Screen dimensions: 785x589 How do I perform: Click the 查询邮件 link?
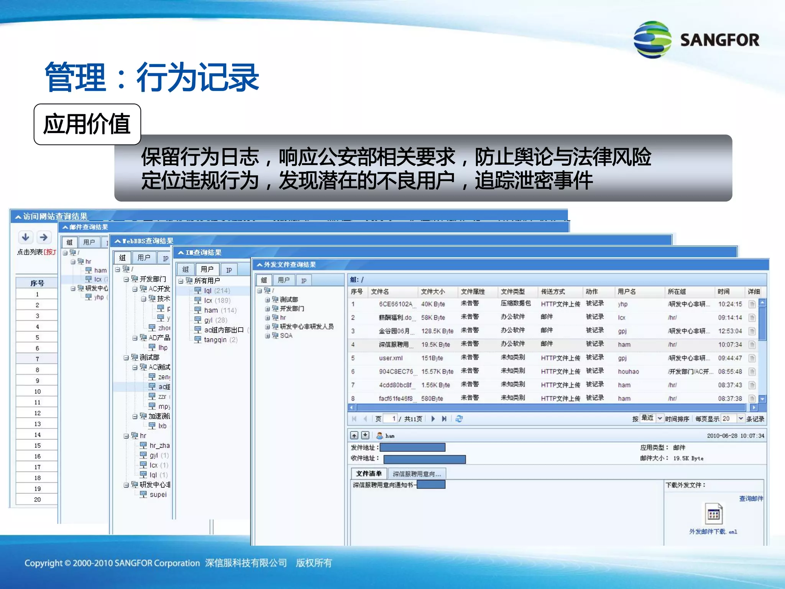click(x=751, y=499)
